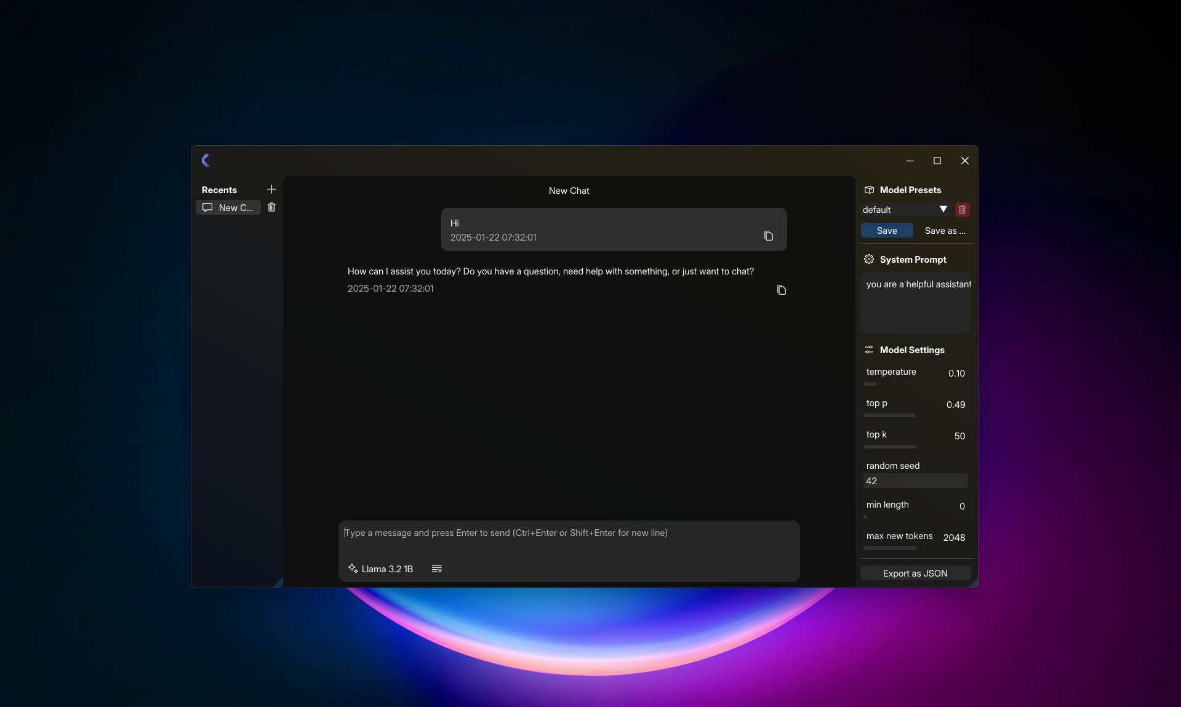Select the New C... chat in Recents
Image resolution: width=1181 pixels, height=707 pixels.
228,207
